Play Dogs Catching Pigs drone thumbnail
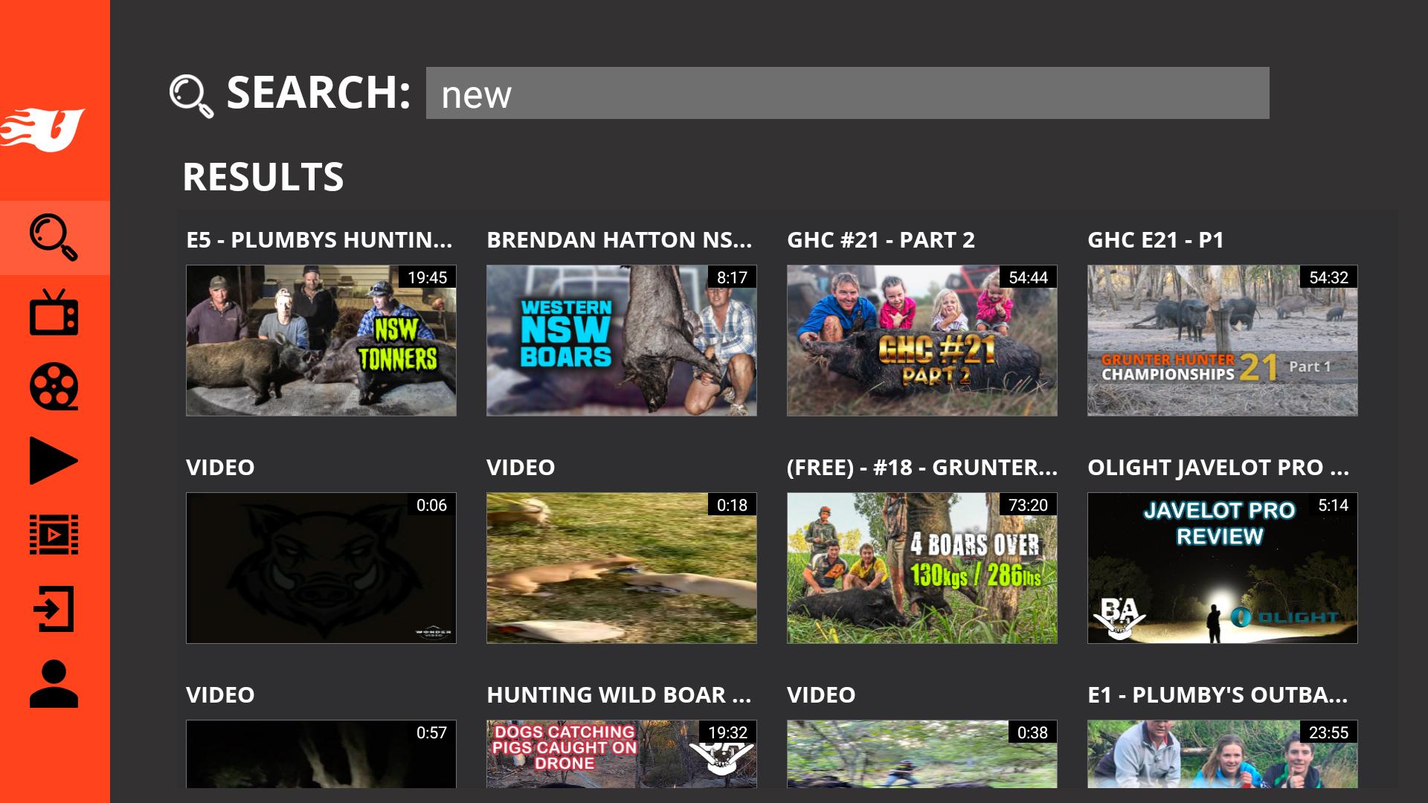This screenshot has height=803, width=1428. point(622,754)
